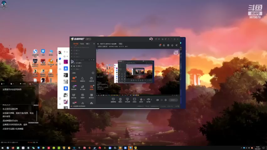The width and height of the screenshot is (267, 150).
Task: Click the padlock icon above the preview
Action: (x=164, y=45)
